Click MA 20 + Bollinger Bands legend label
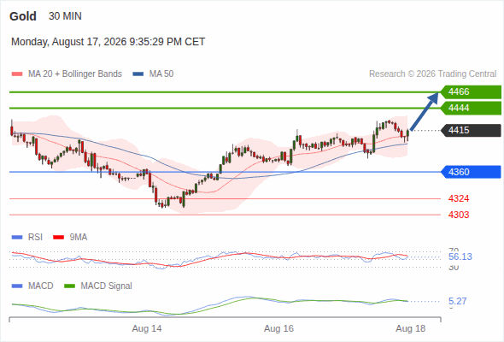The width and height of the screenshot is (504, 342). (75, 74)
